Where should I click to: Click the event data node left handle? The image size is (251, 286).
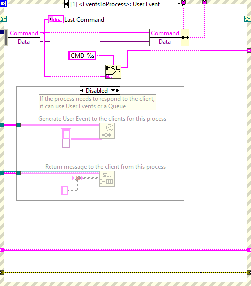point(6,37)
